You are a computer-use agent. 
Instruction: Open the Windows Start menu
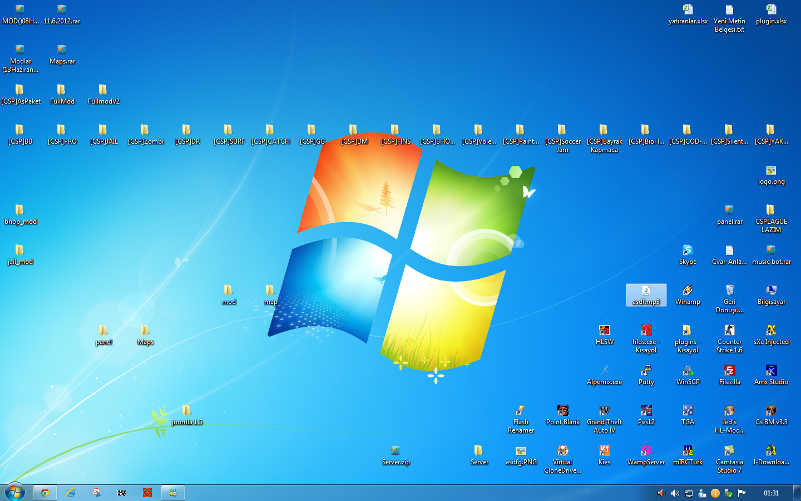(x=14, y=492)
